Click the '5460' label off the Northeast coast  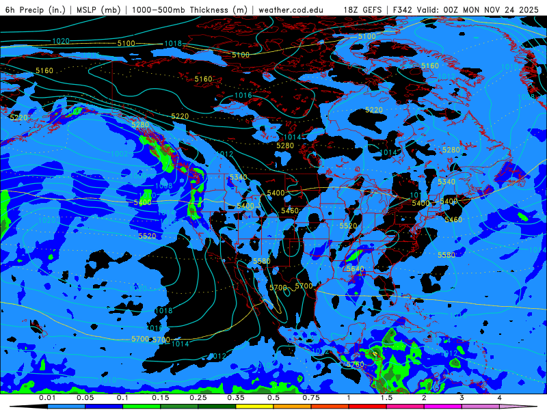click(453, 219)
